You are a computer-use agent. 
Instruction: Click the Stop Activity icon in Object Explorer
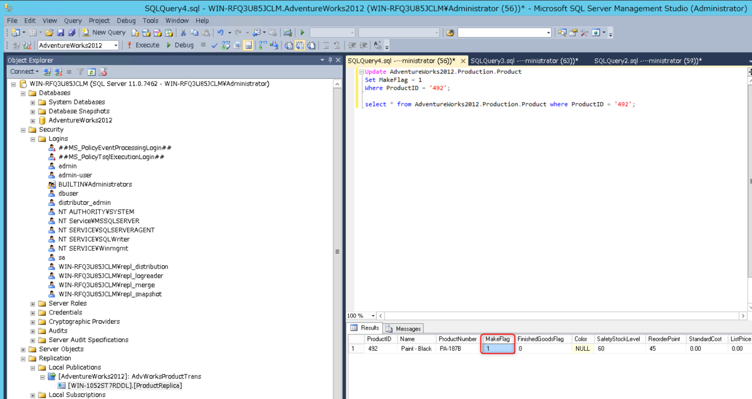[x=69, y=72]
